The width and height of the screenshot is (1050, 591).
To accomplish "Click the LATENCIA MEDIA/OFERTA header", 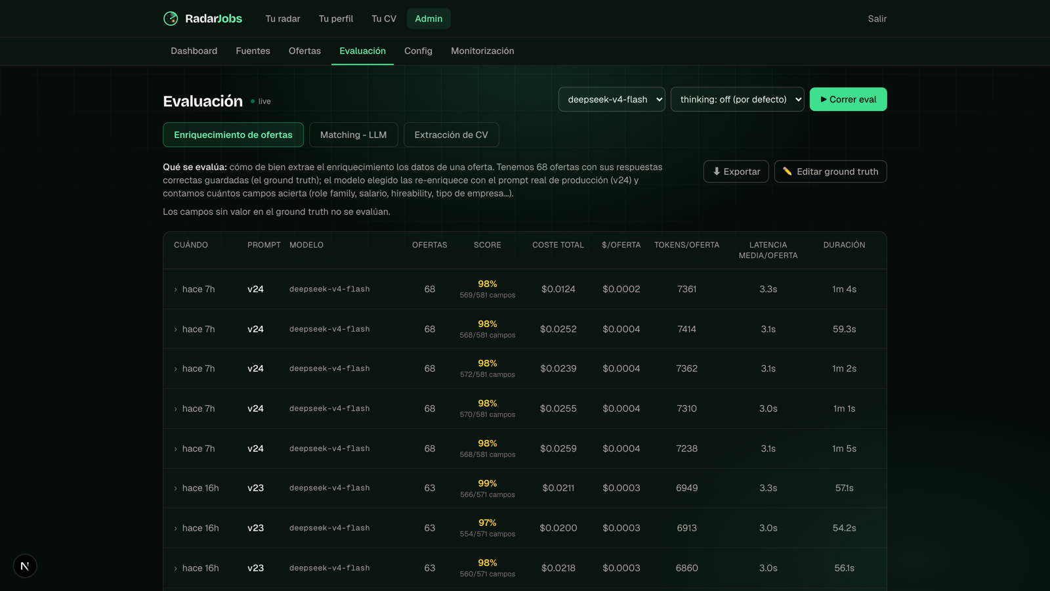I will click(x=768, y=250).
